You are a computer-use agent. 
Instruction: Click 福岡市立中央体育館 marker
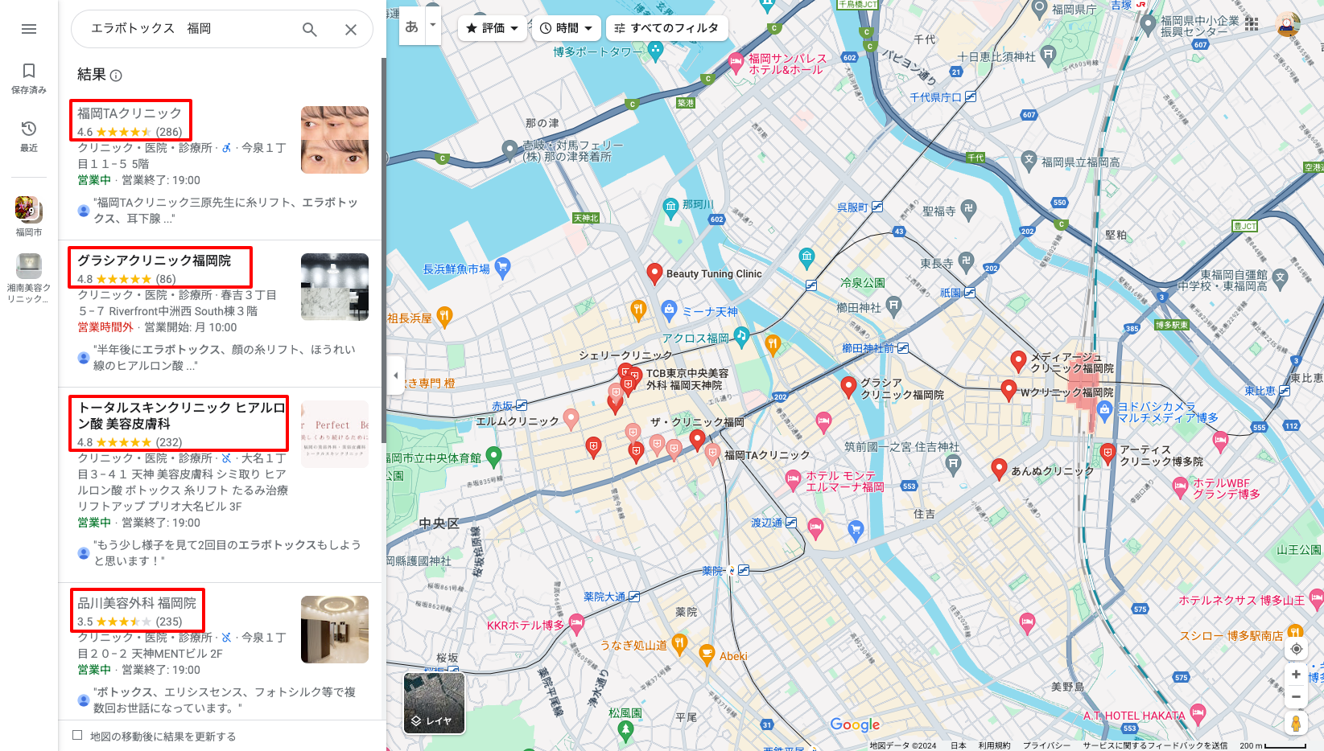(x=494, y=458)
